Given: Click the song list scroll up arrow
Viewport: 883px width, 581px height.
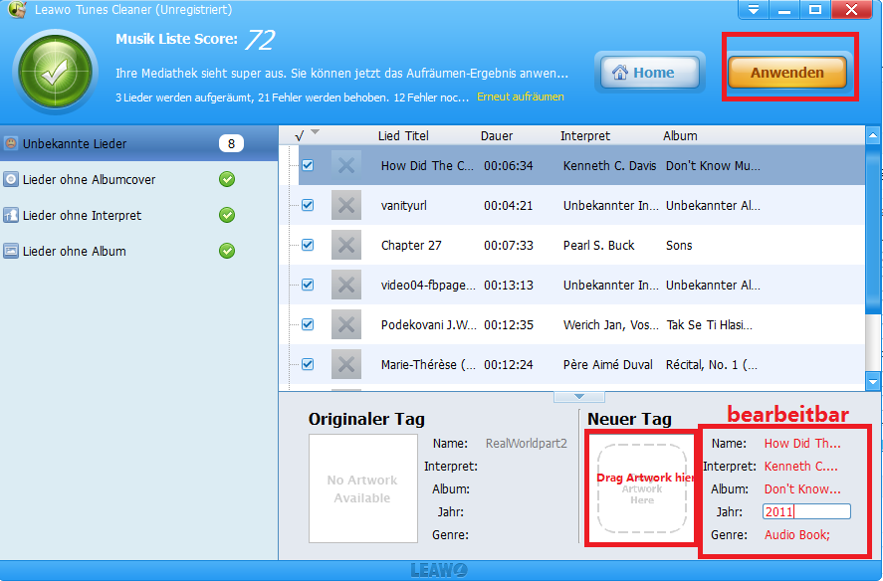Looking at the screenshot, I should [873, 135].
